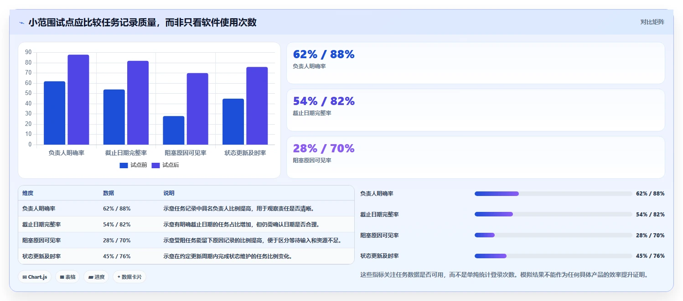The height and width of the screenshot is (301, 683).
Task: Click 45% / 76% value beside the progress bar
Action: 650,256
